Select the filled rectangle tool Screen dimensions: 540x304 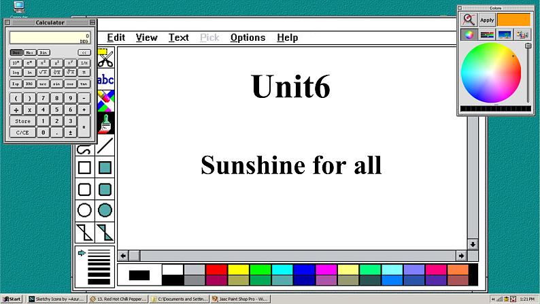(x=105, y=167)
